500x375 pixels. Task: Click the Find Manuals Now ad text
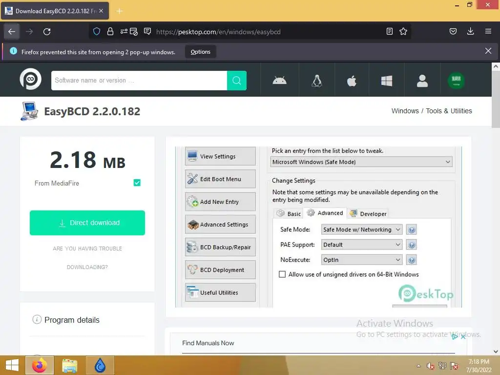click(208, 343)
